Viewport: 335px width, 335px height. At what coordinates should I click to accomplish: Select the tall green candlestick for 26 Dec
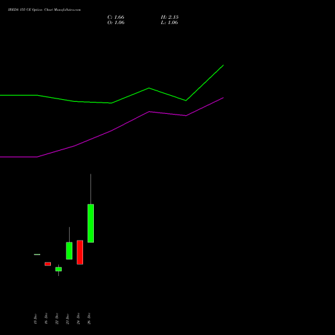click(x=90, y=223)
